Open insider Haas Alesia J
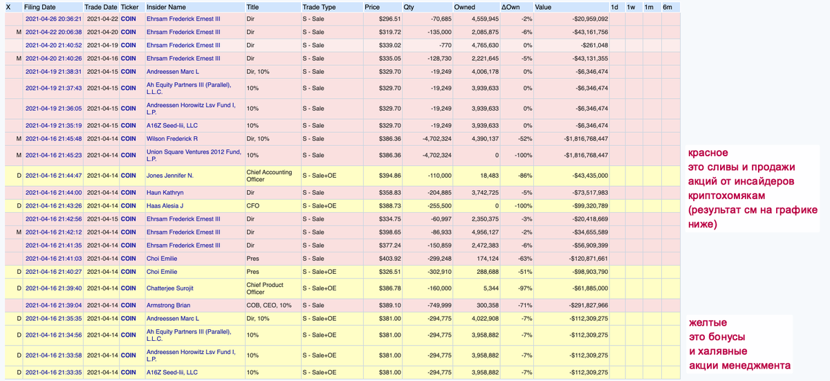The image size is (830, 381). (x=165, y=205)
